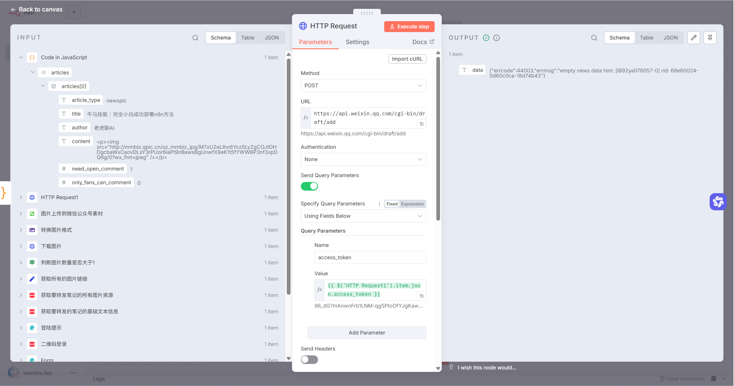Click query parameters options dots icon

(379, 204)
